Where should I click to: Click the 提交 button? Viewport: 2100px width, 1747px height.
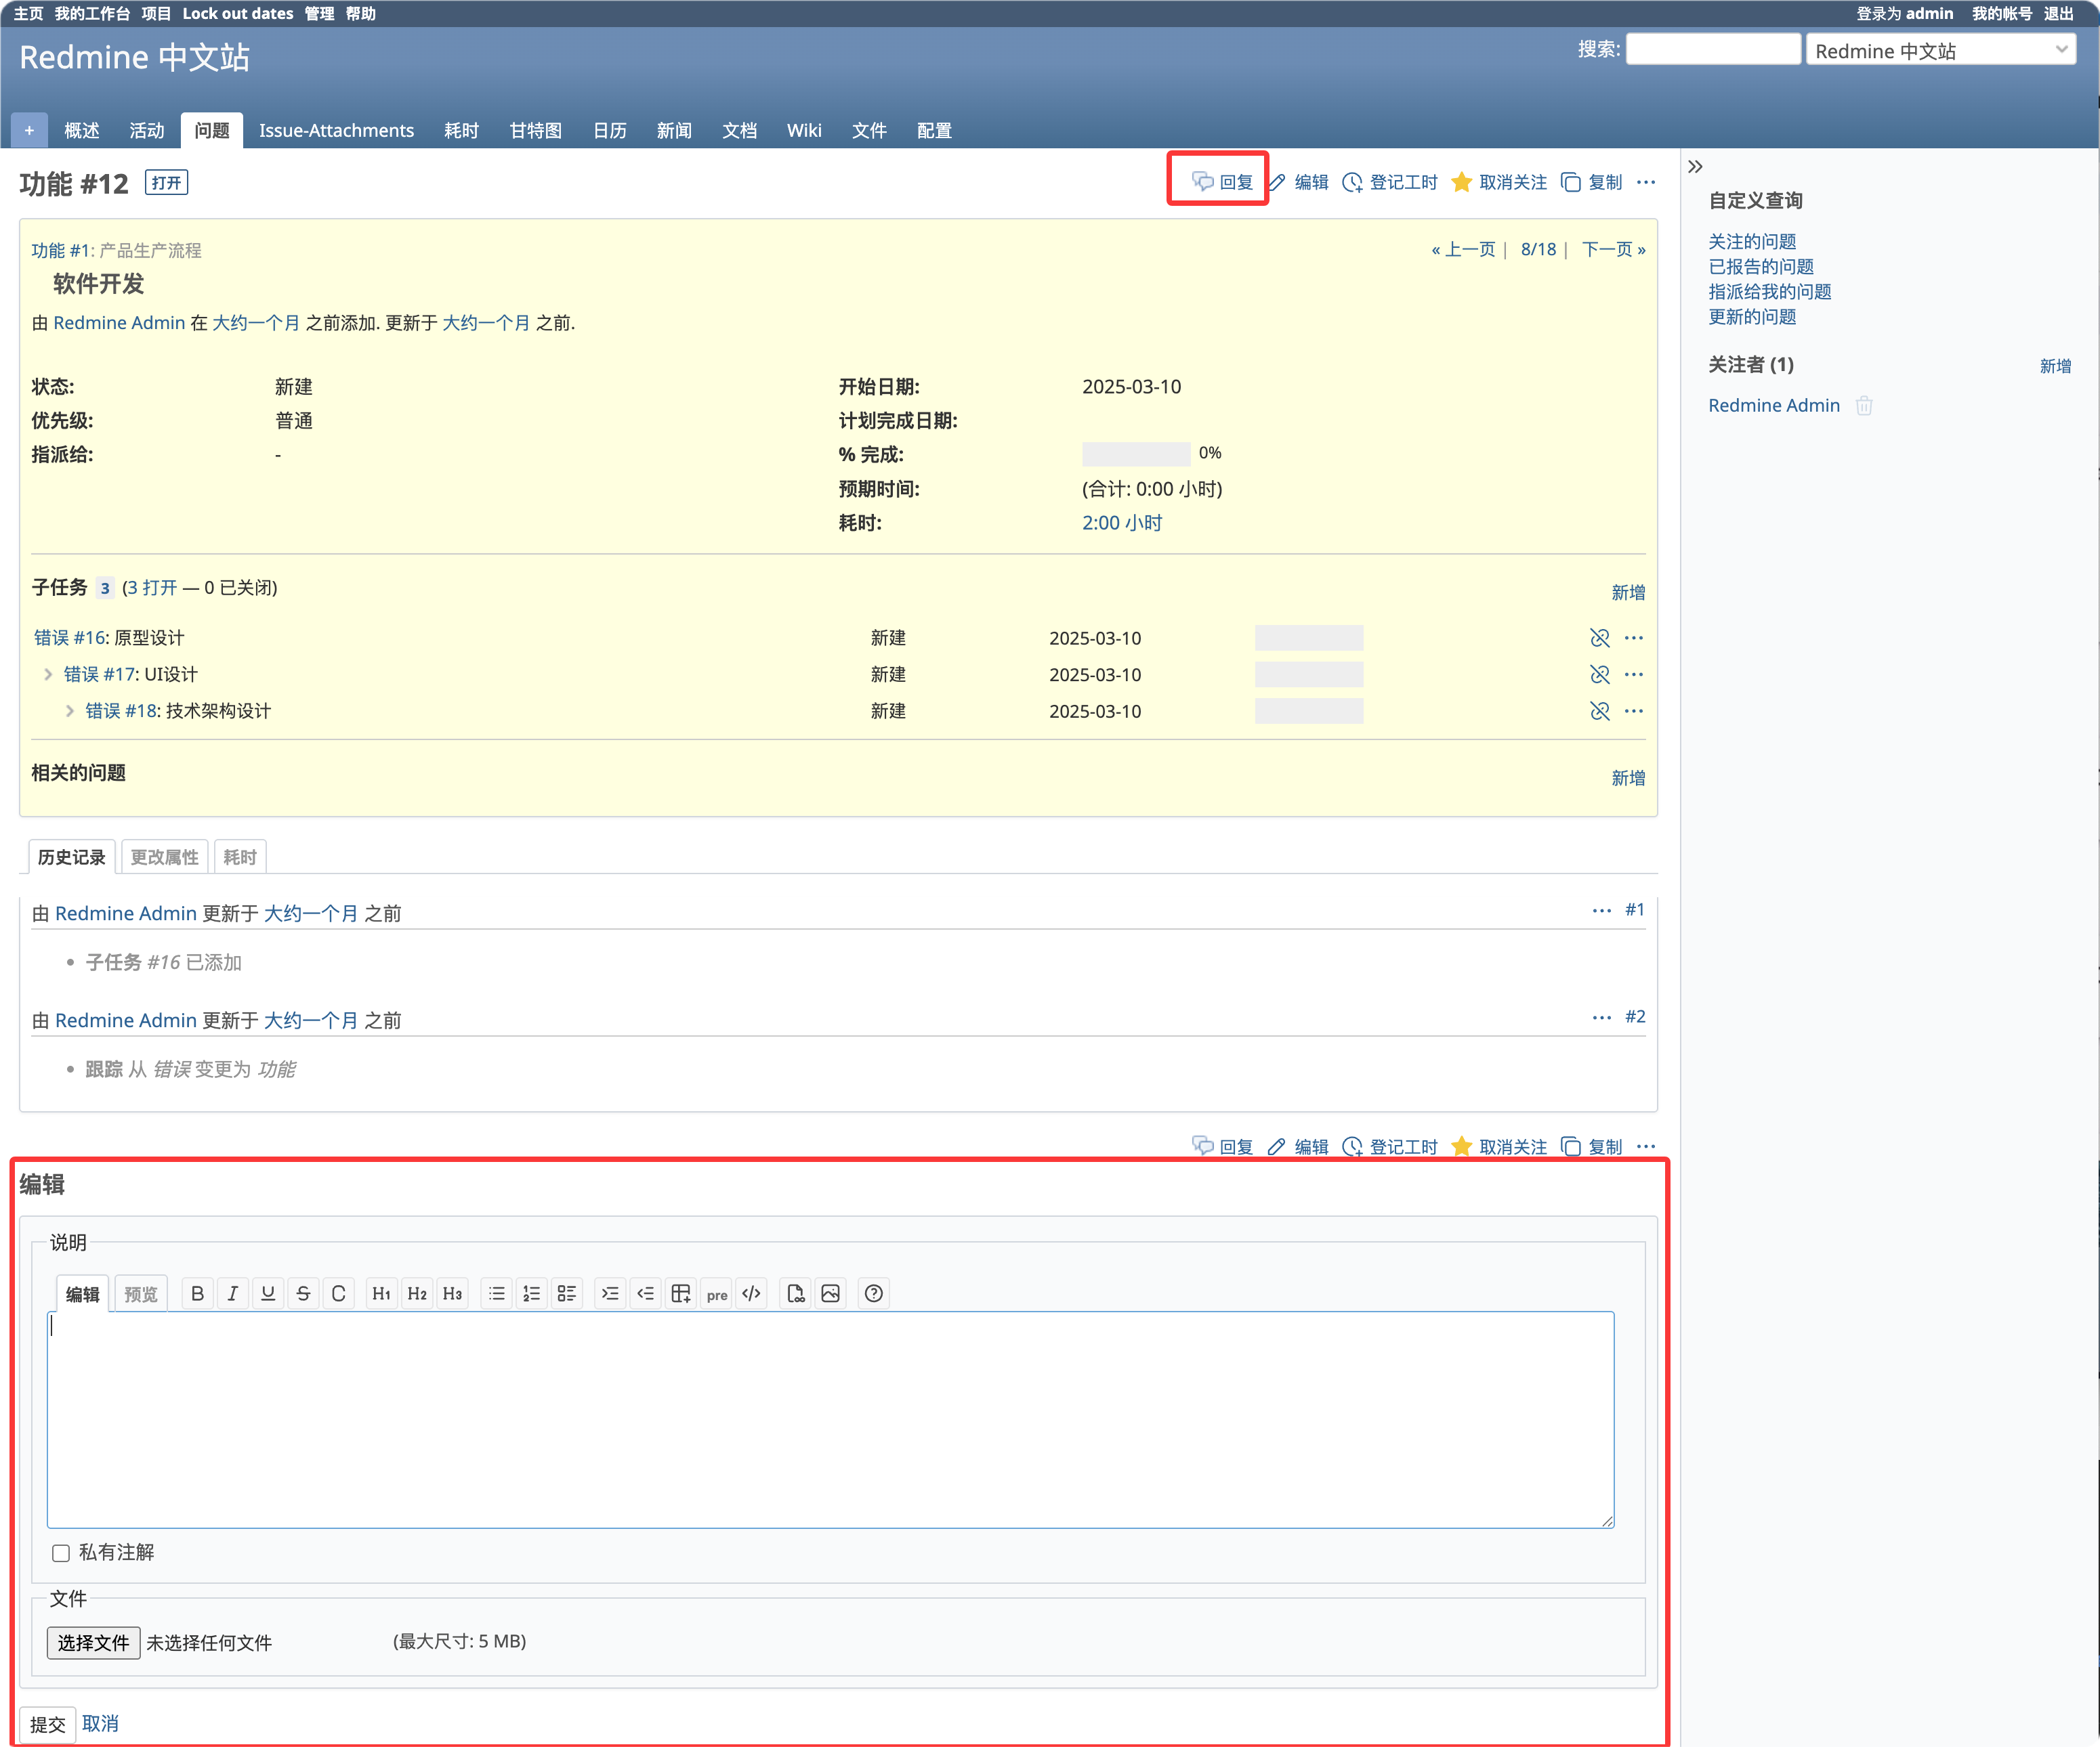tap(47, 1724)
